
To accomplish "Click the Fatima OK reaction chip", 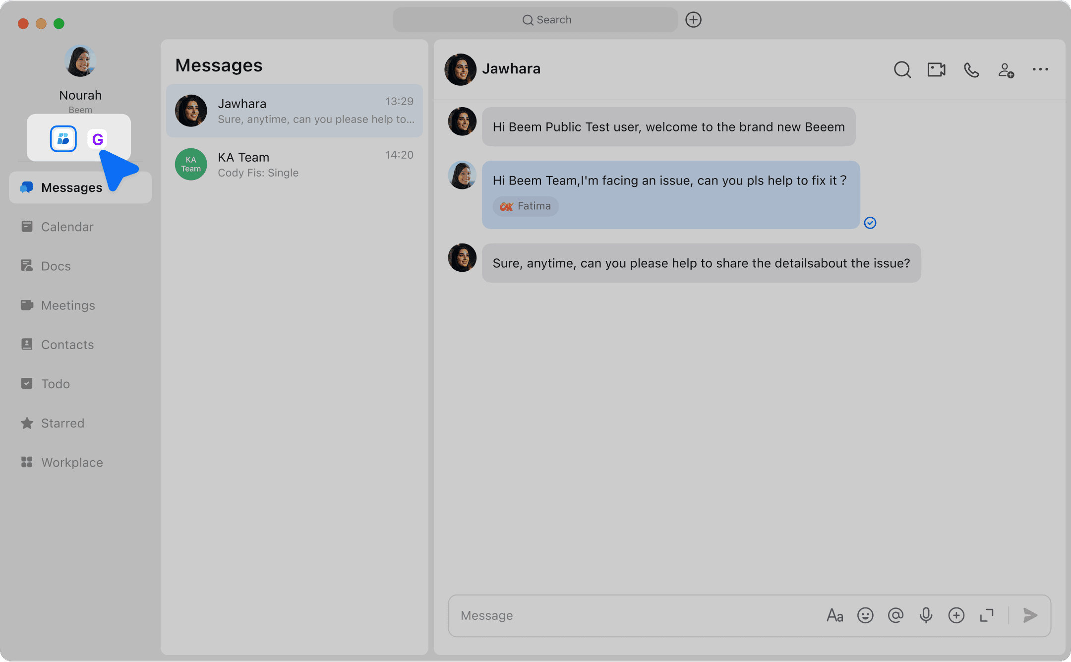I will [x=526, y=206].
